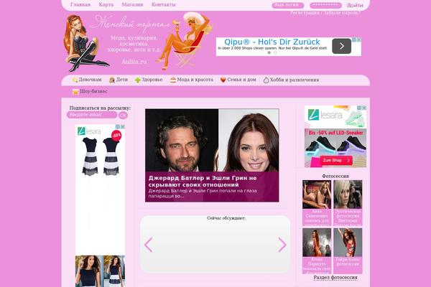The width and height of the screenshot is (431, 287).
Task: Open the Шоу-бизнес category
Action: coord(93,91)
